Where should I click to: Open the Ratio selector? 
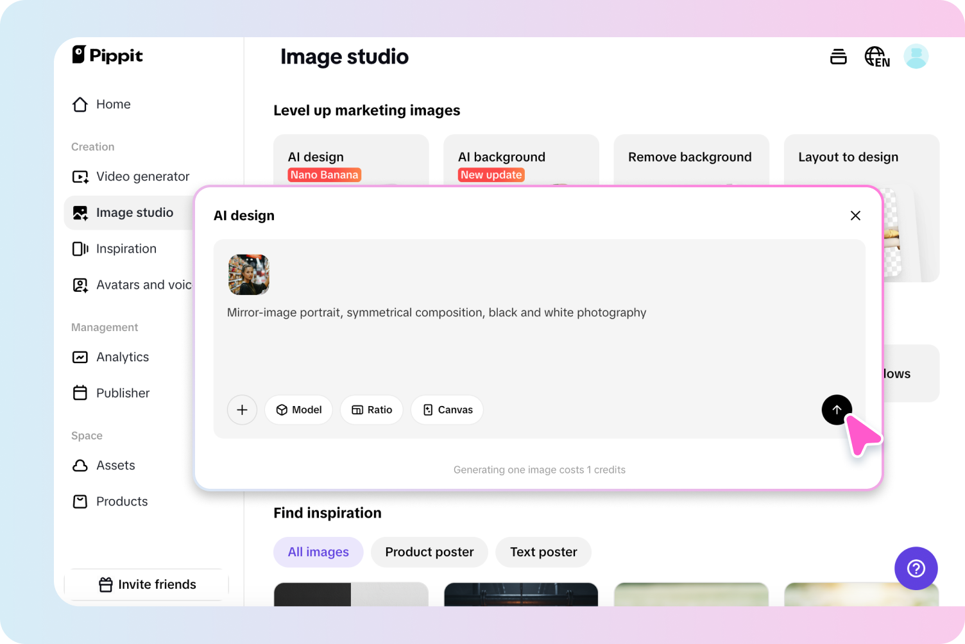[371, 409]
